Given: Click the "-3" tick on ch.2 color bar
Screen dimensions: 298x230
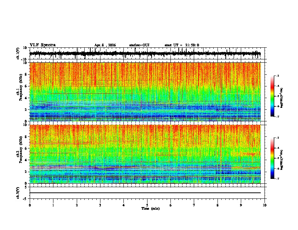Looking at the screenshot, I should (277, 138).
